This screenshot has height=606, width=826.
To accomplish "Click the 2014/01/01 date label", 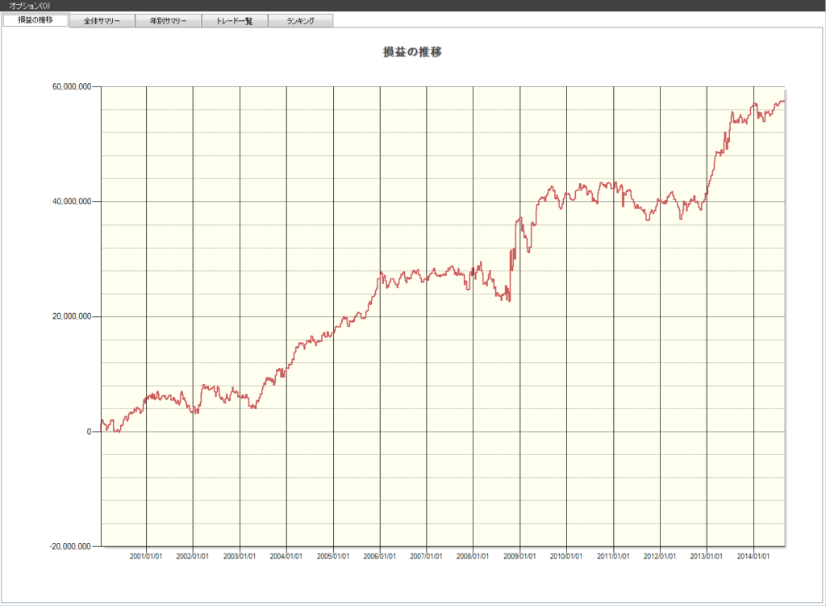I will (x=753, y=556).
